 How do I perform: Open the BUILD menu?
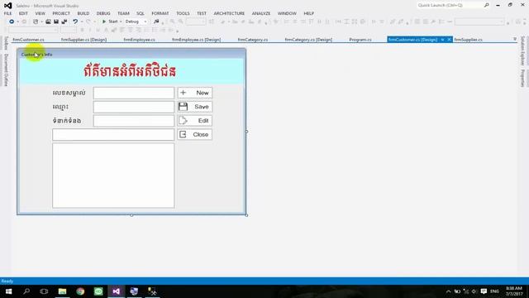click(x=83, y=13)
